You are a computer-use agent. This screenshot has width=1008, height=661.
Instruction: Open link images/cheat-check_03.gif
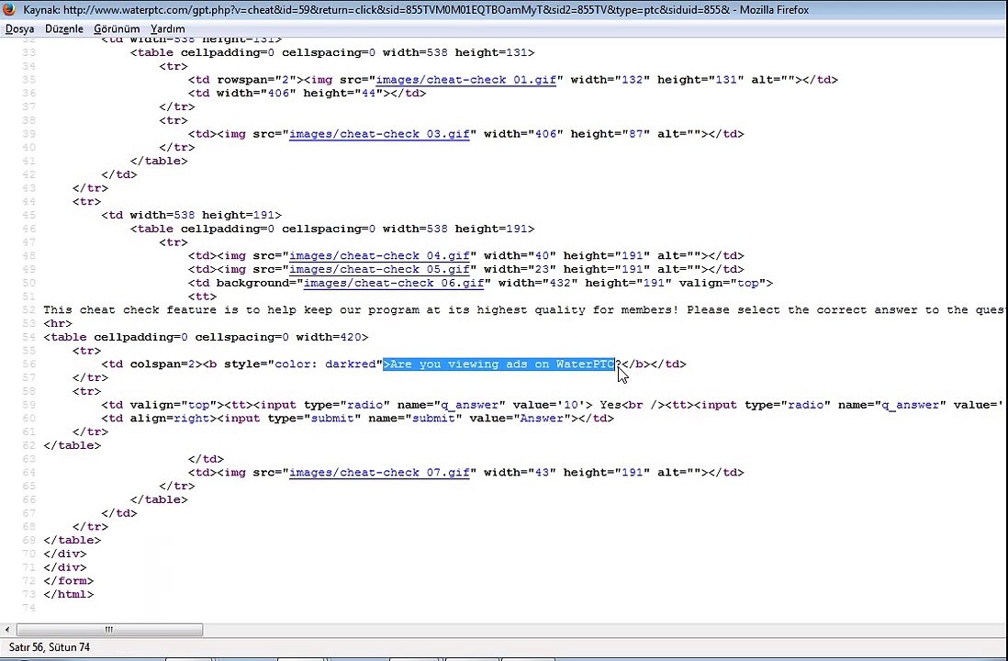click(x=379, y=134)
